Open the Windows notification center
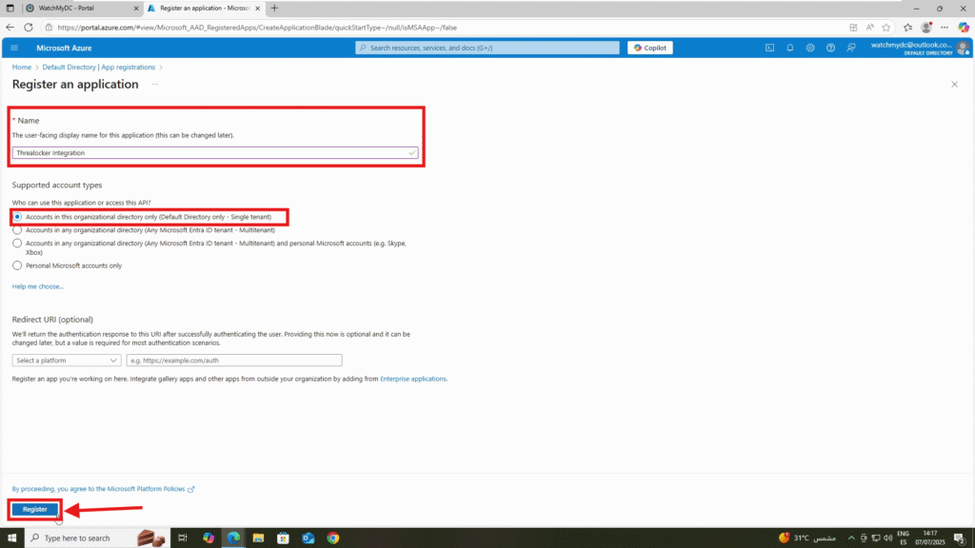Viewport: 975px width, 548px height. click(960, 538)
